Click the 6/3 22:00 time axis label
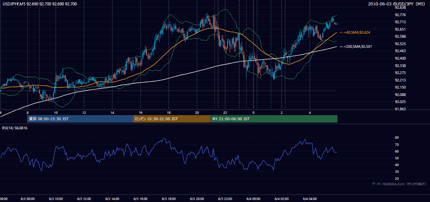Screen dimensions: 430x202 tap(225, 199)
